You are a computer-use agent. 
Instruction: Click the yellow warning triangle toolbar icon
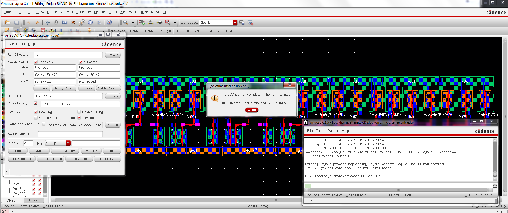tap(53, 31)
